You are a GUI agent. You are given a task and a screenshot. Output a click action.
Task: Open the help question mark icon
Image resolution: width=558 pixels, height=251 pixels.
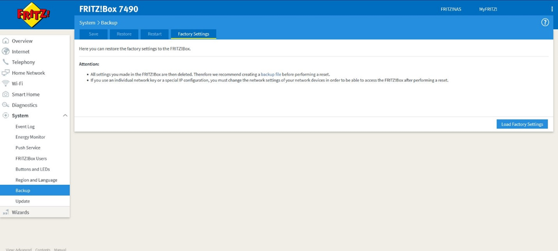pos(545,22)
